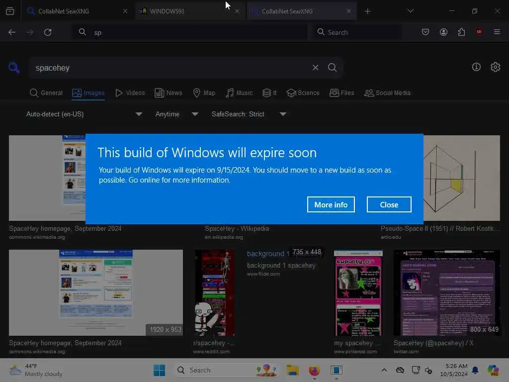Click the taskbar Search box
509x382 pixels.
tap(226, 370)
